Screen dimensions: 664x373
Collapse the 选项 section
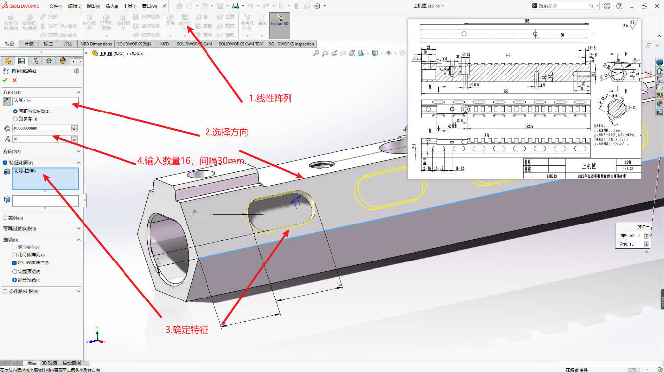tap(78, 240)
